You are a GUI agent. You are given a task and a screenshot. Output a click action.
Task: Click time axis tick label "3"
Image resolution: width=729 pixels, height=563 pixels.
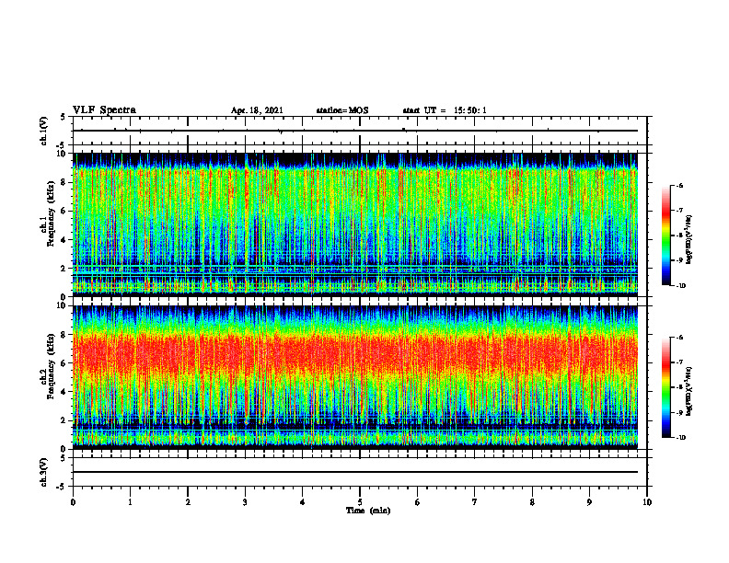[245, 502]
